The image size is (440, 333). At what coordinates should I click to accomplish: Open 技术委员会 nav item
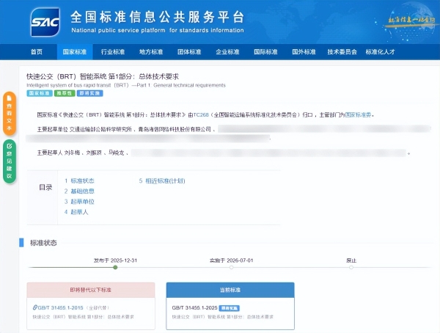(342, 52)
